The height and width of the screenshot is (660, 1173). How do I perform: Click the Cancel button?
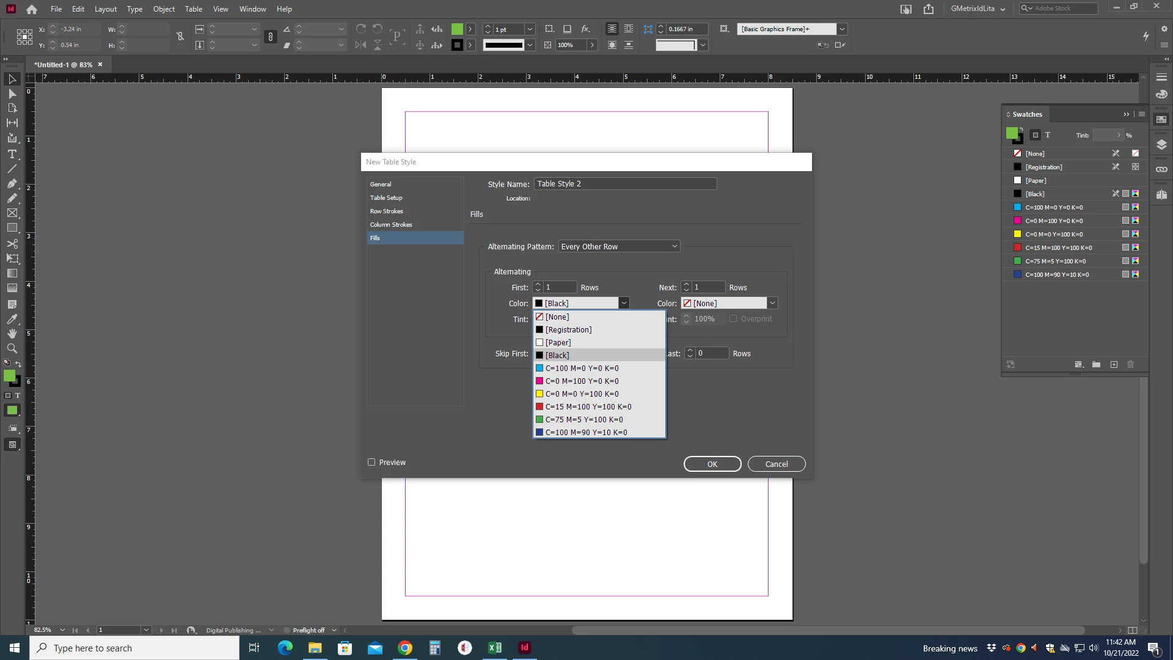(776, 464)
